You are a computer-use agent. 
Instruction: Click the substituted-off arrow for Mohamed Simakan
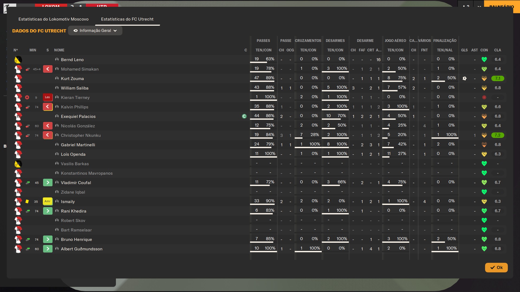tap(48, 69)
